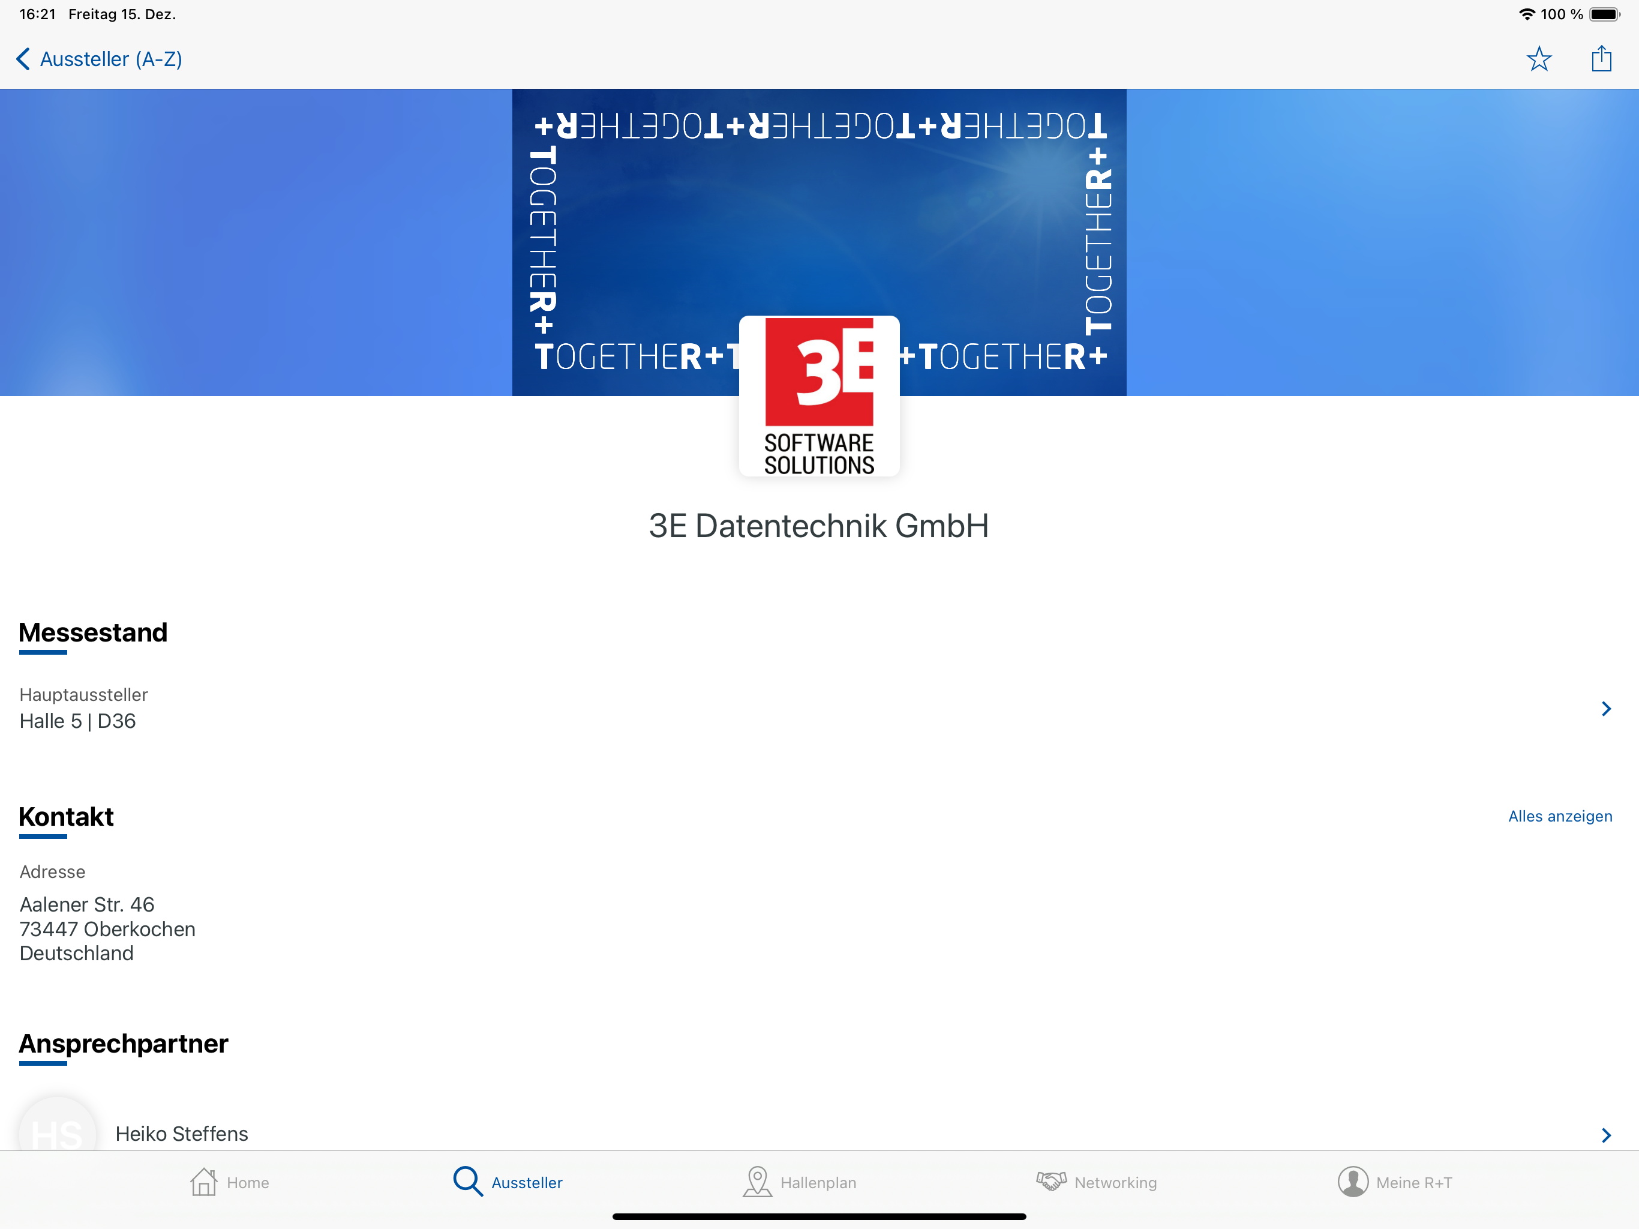Image resolution: width=1639 pixels, height=1229 pixels.
Task: Expand the Halle 5 | D36 stand chevron
Action: point(1605,709)
